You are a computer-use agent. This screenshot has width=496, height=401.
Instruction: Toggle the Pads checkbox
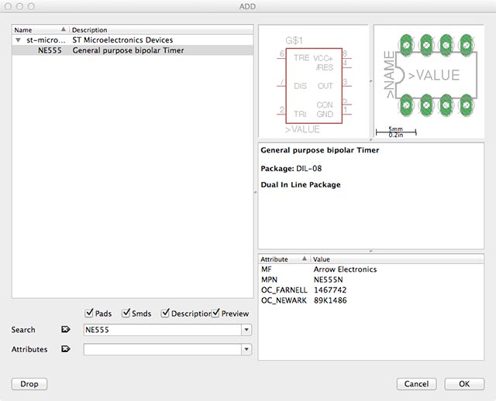click(x=89, y=314)
